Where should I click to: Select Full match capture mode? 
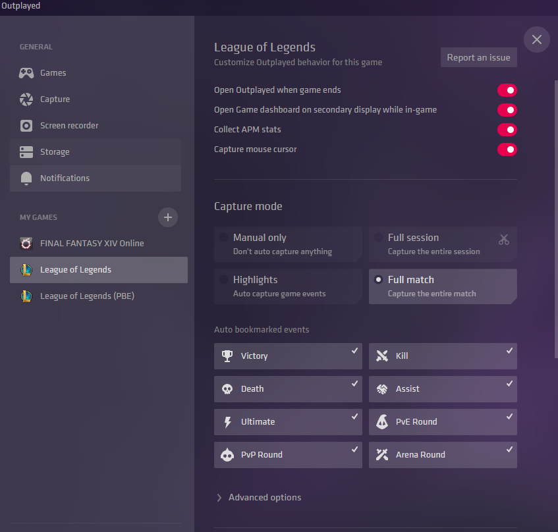pos(443,286)
